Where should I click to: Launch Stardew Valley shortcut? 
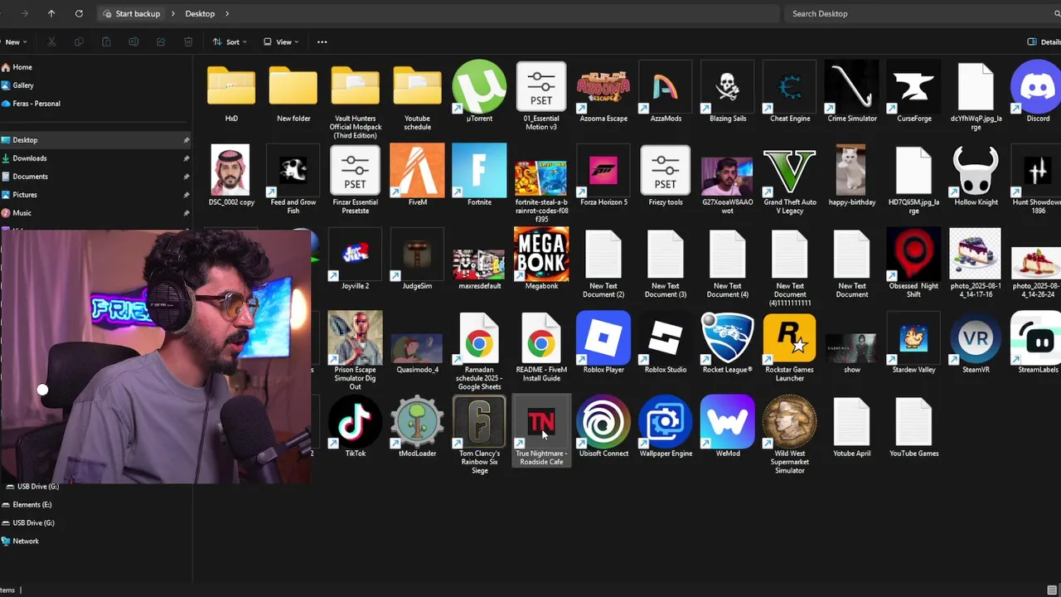[914, 343]
